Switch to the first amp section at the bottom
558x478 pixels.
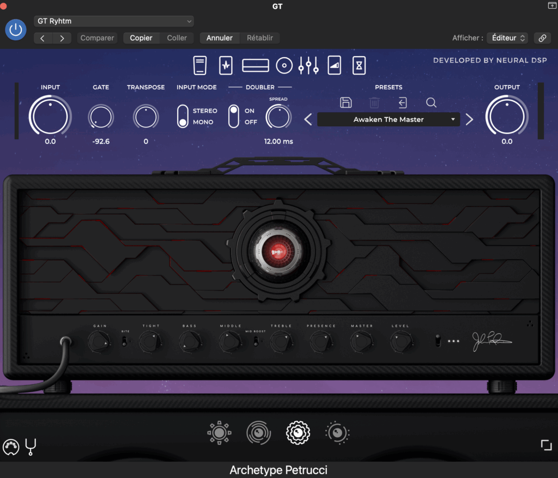click(219, 433)
